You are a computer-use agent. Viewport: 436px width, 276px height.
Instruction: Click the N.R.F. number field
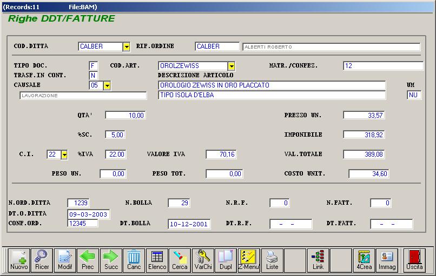pyautogui.click(x=280, y=203)
